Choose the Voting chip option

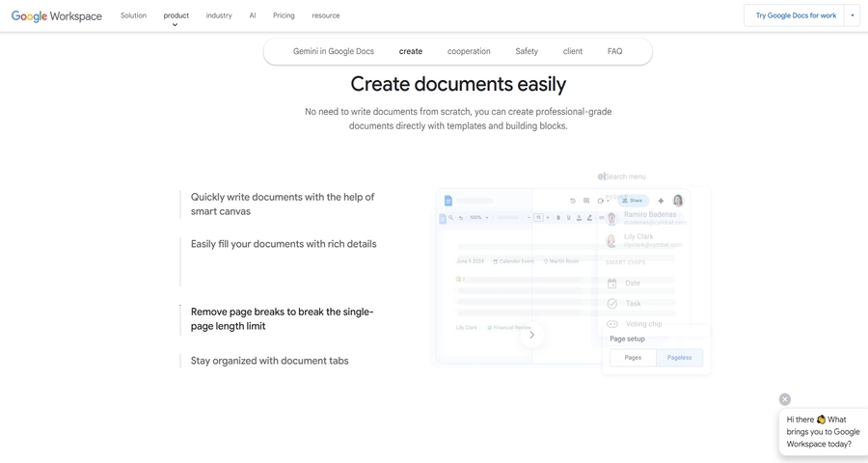click(635, 324)
